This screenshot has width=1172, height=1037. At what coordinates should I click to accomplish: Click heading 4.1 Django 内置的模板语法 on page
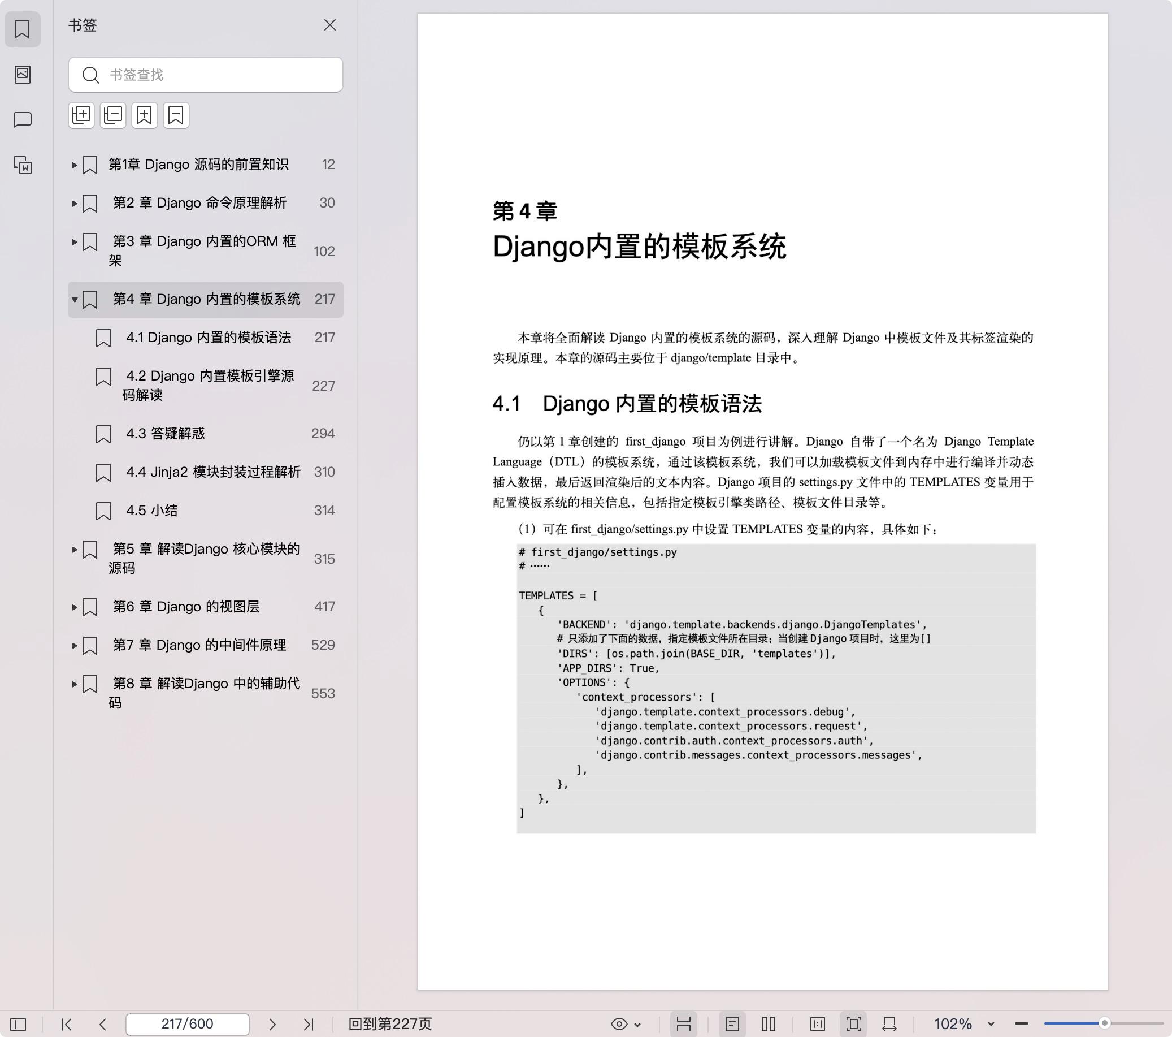click(x=627, y=404)
